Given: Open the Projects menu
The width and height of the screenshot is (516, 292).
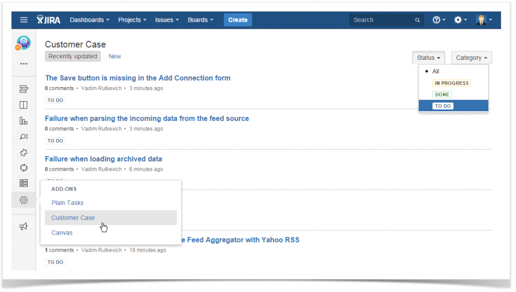Looking at the screenshot, I should [x=132, y=20].
